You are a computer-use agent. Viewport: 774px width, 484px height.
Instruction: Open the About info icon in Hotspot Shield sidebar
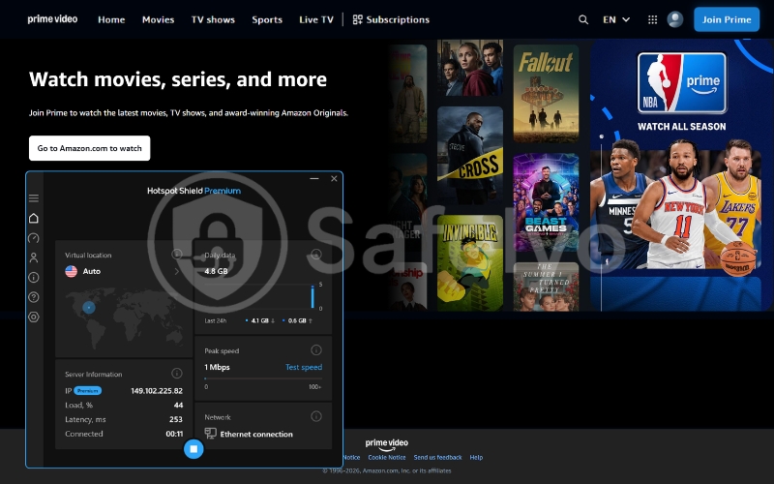(34, 278)
